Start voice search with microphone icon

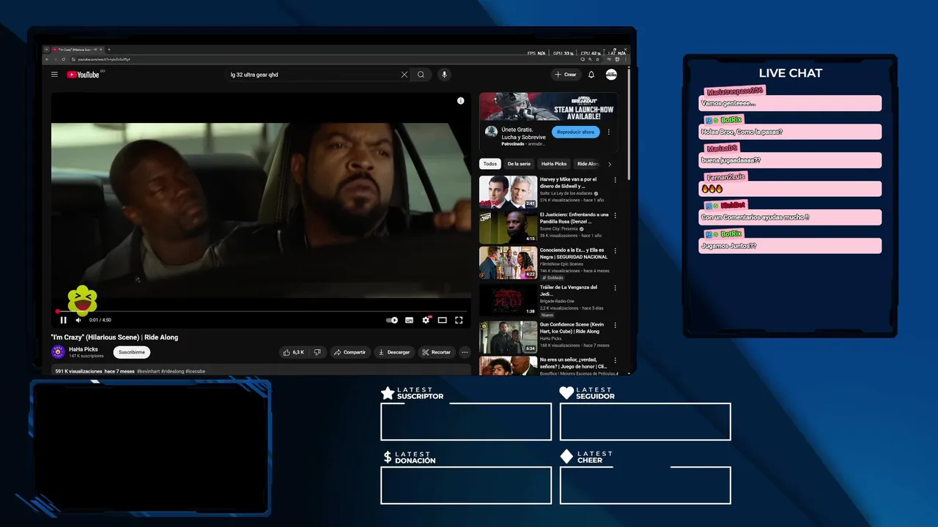point(443,75)
